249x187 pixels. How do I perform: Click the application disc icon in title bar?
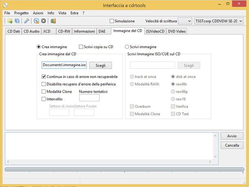5,5
